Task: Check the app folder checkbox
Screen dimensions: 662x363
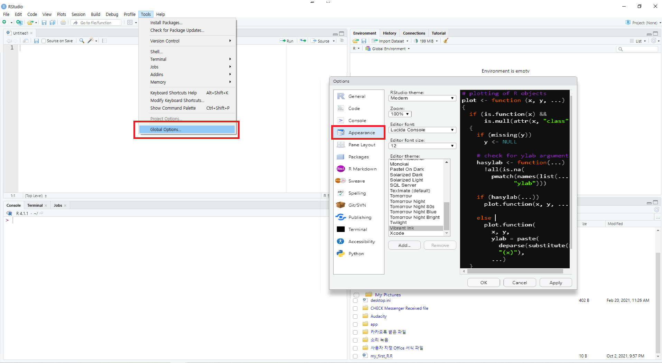Action: [x=355, y=325]
